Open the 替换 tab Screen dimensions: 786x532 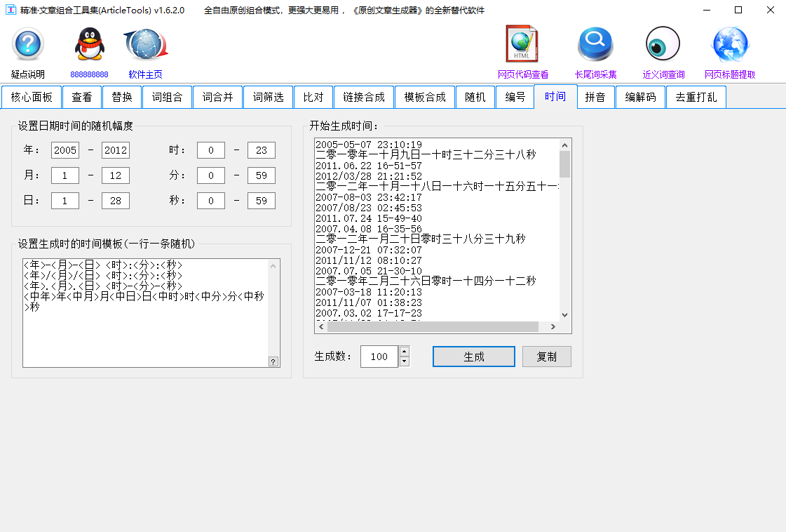(x=122, y=97)
